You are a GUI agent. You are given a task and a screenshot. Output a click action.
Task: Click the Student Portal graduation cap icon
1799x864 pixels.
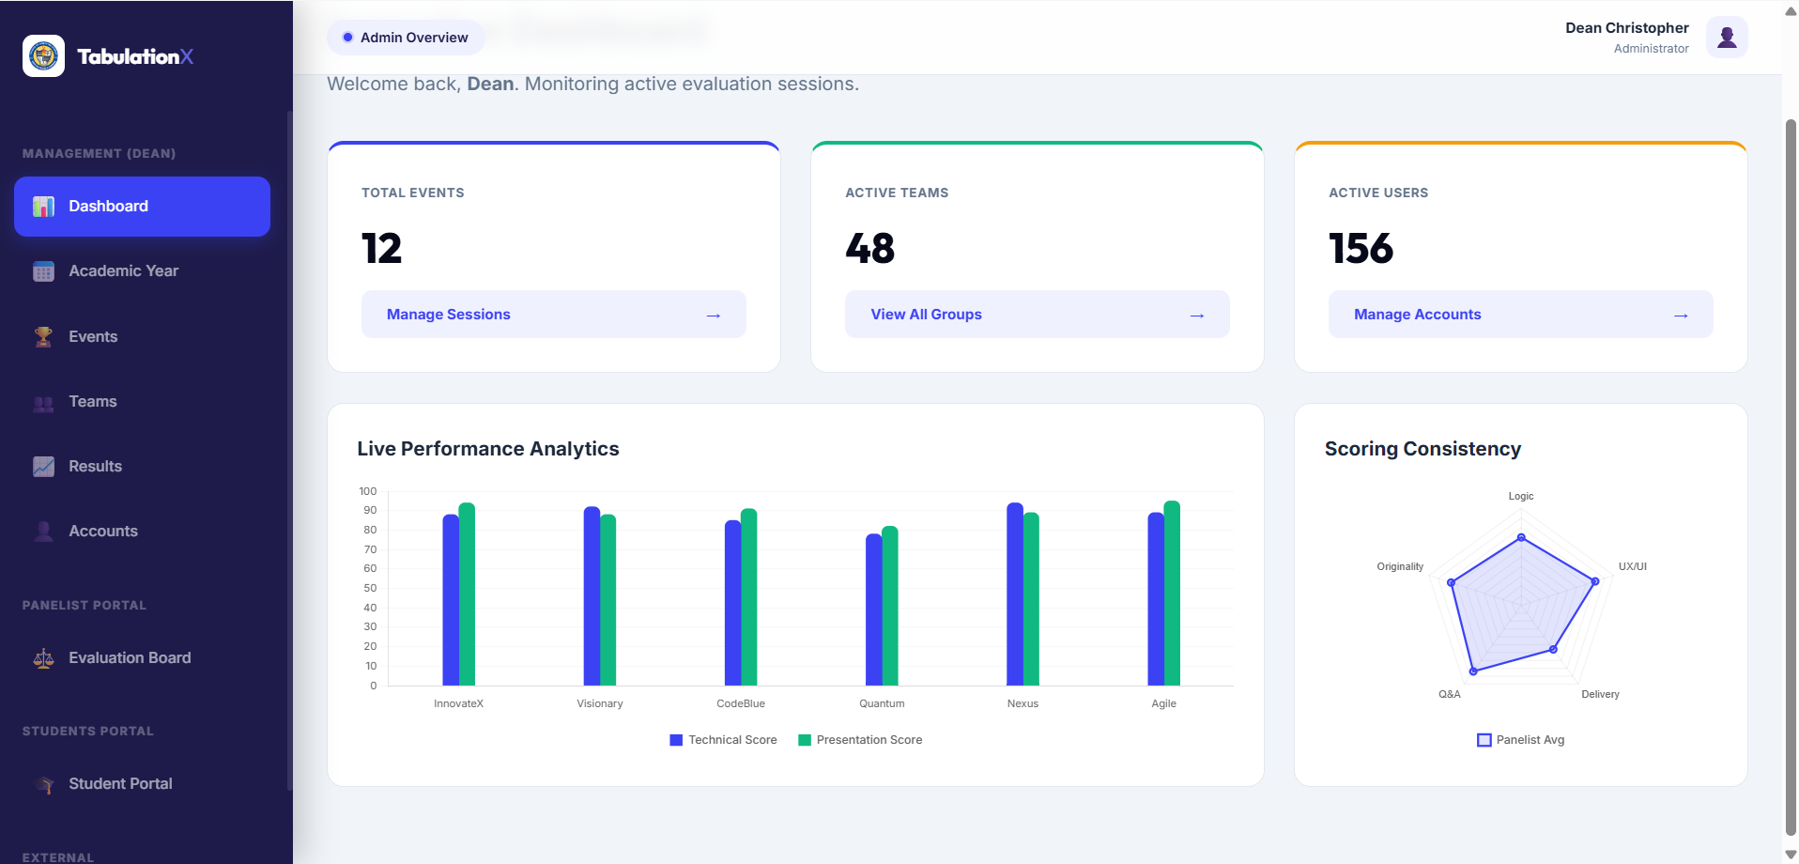[x=43, y=784]
